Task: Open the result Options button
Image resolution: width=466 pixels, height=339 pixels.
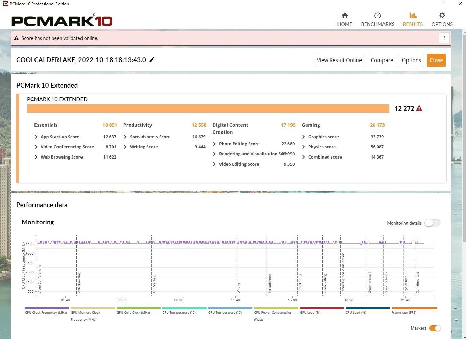Action: [x=411, y=60]
